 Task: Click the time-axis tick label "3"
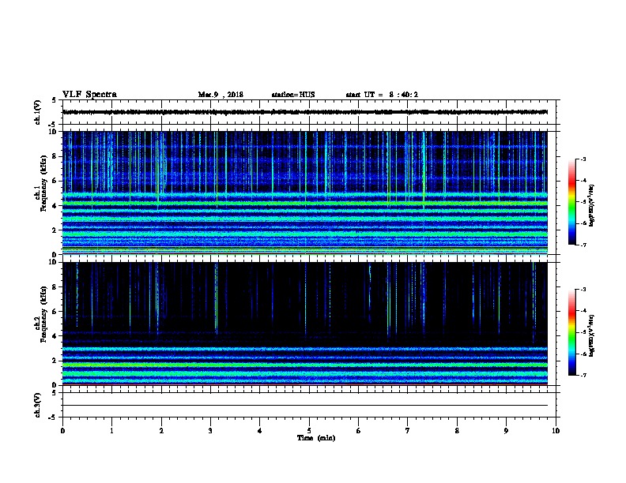(210, 431)
